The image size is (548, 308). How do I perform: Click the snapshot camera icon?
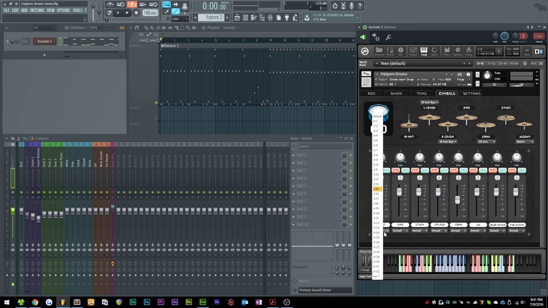(459, 74)
